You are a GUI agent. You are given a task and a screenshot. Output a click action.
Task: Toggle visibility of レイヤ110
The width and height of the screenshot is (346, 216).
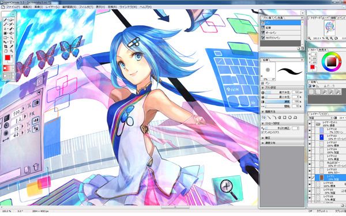(x=310, y=131)
